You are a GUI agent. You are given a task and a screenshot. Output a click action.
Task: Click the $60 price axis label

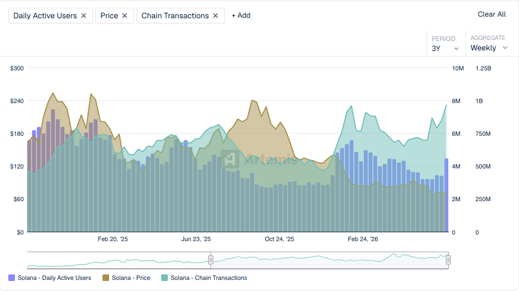18,200
